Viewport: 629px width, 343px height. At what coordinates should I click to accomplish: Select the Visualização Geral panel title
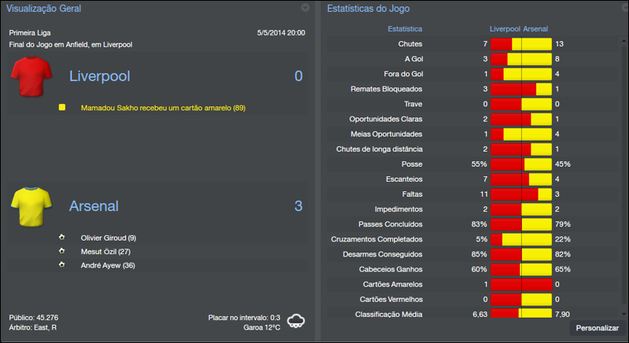43,8
